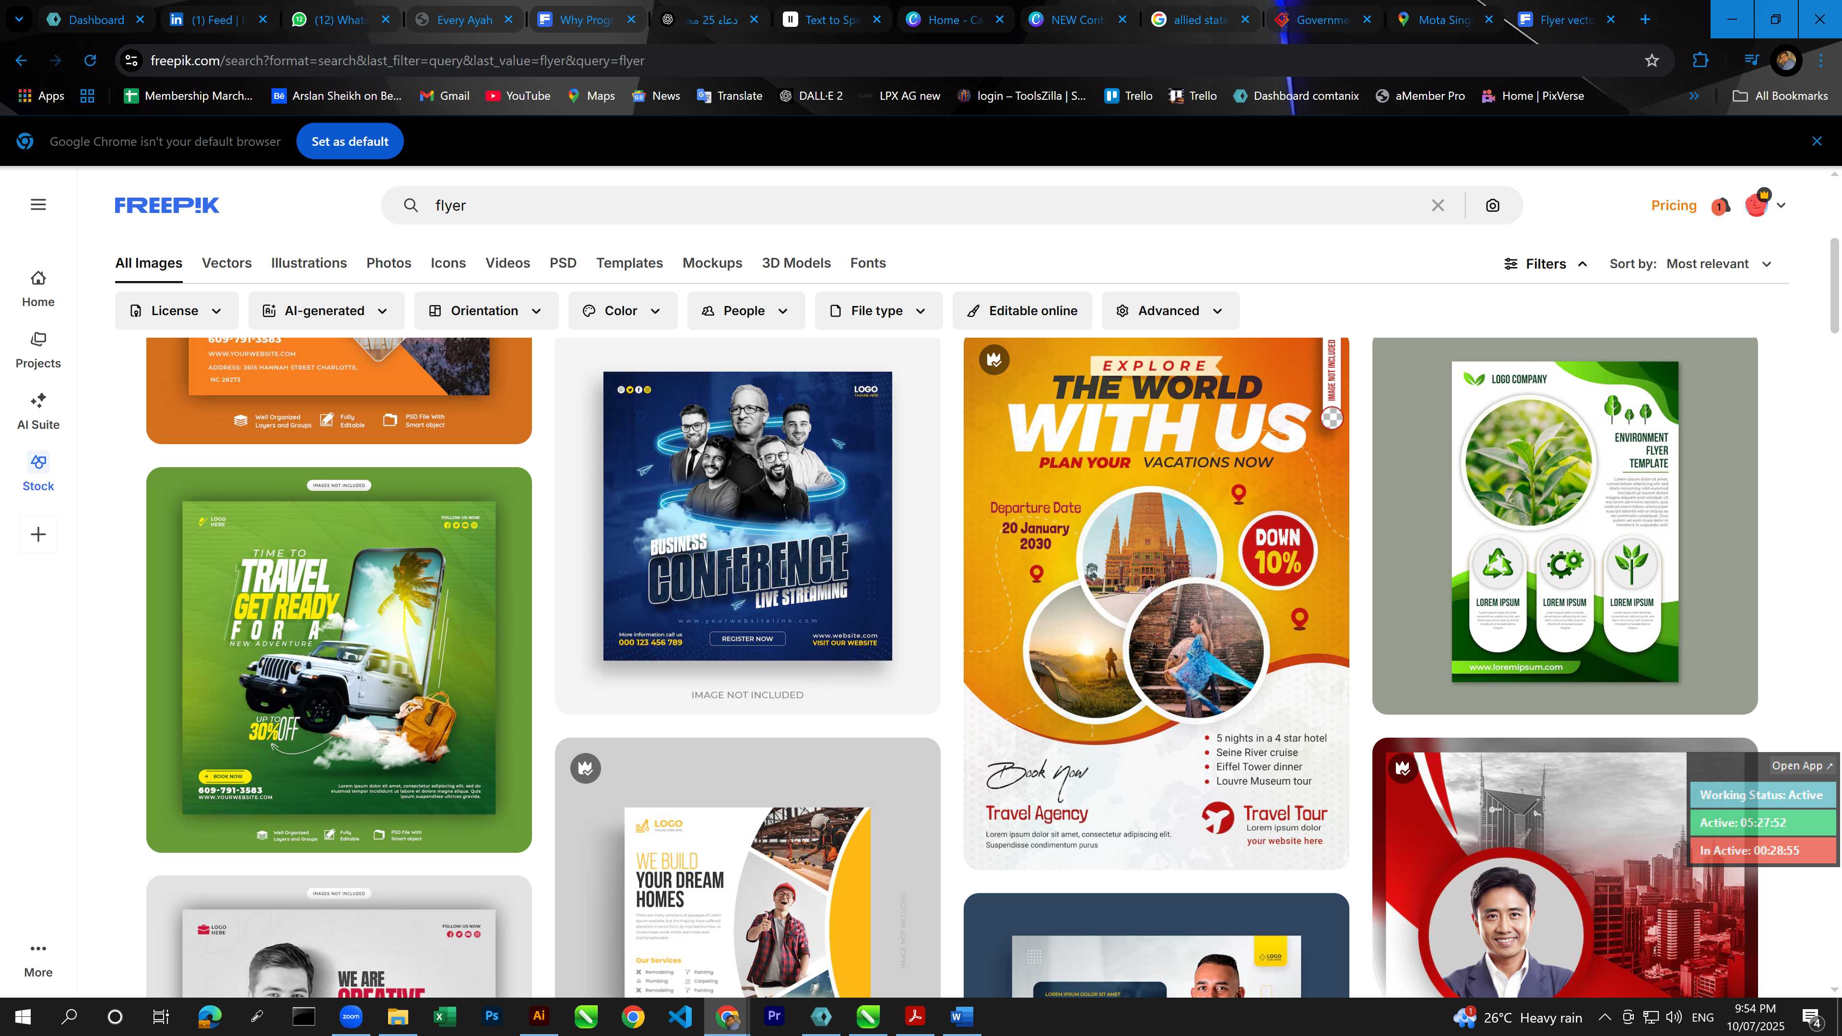
Task: Bookmark this page with star icon
Action: (1652, 61)
